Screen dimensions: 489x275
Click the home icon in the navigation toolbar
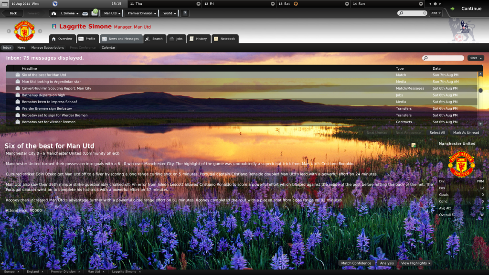[53, 13]
